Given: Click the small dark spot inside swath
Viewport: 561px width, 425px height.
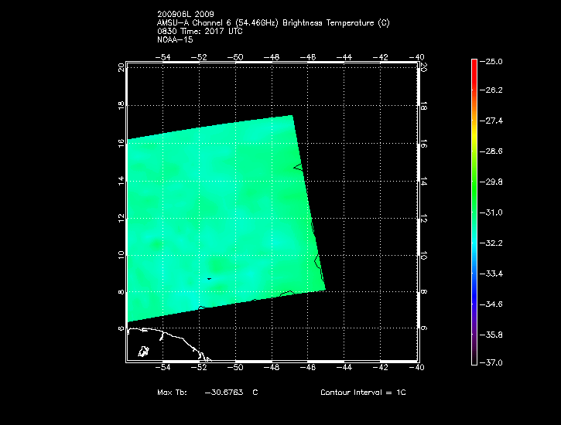Looking at the screenshot, I should (209, 278).
